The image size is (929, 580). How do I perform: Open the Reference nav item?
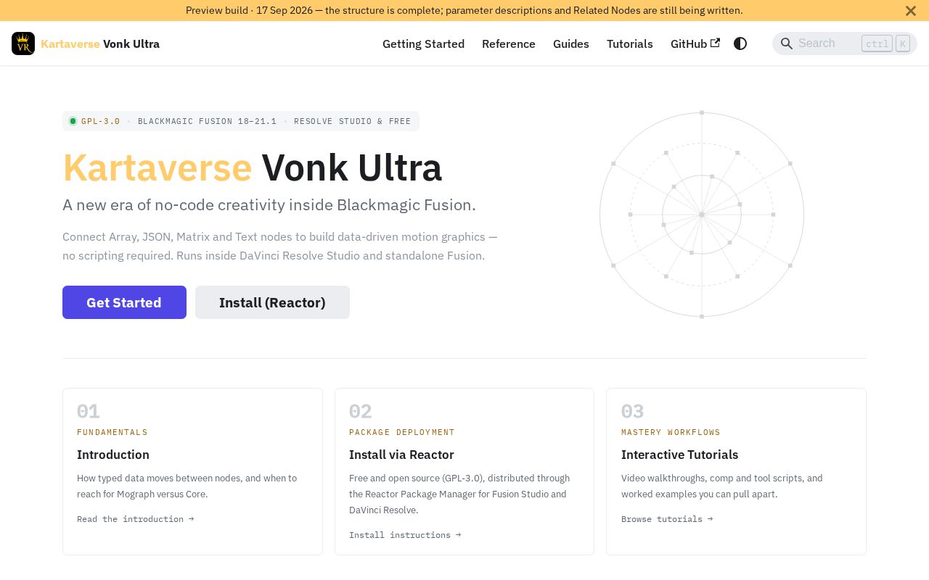click(509, 43)
